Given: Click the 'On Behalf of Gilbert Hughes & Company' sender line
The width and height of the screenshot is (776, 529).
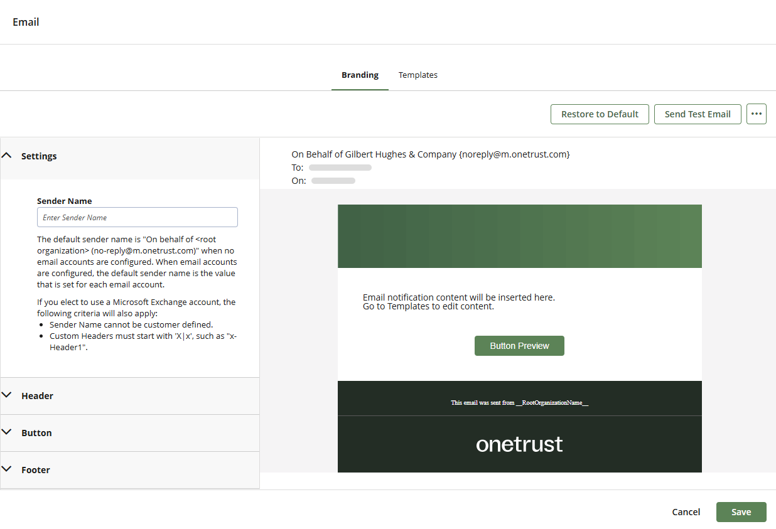Looking at the screenshot, I should (x=431, y=154).
